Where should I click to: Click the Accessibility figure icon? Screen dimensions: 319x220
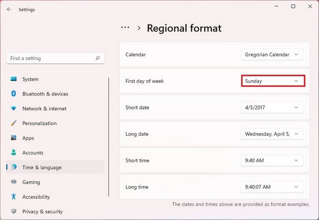pos(13,197)
